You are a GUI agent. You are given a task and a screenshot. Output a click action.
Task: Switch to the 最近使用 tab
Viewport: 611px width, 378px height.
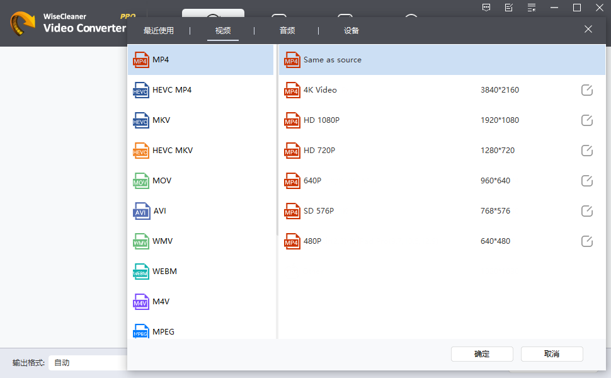(x=159, y=30)
